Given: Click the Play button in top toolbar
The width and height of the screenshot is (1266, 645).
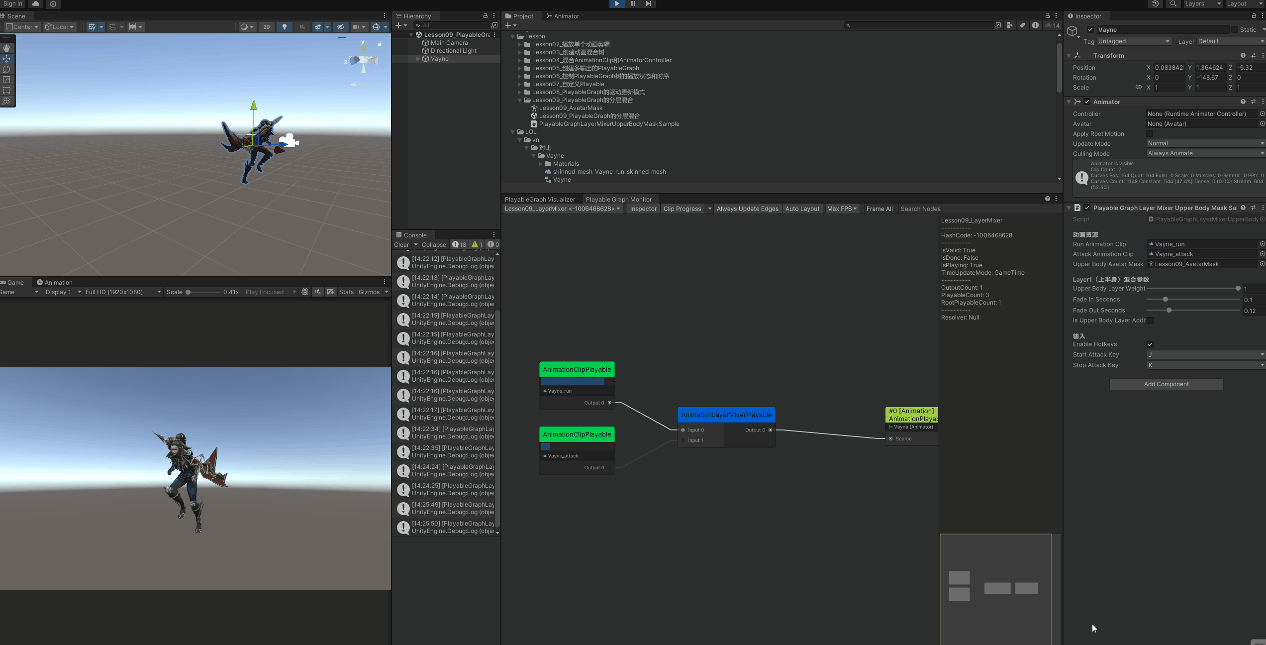Looking at the screenshot, I should (x=617, y=3).
